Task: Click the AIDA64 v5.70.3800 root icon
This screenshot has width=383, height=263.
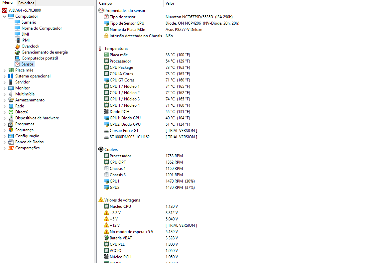Action: pos(4,10)
